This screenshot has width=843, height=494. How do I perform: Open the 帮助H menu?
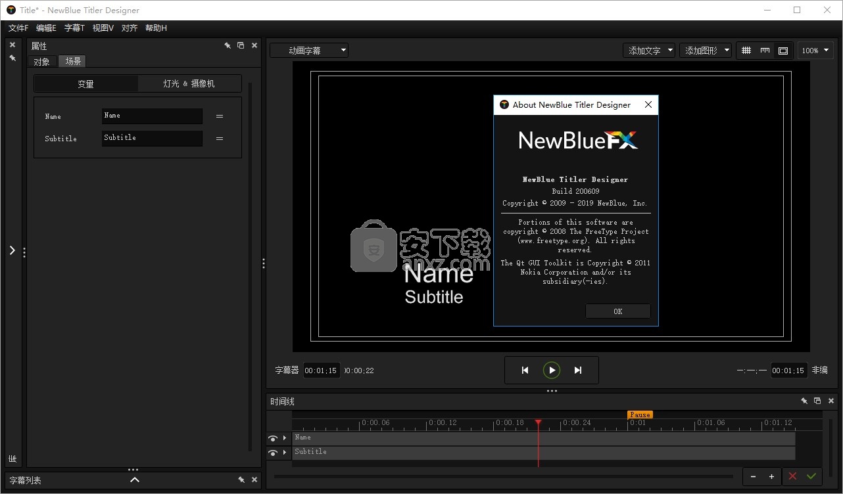pos(156,28)
